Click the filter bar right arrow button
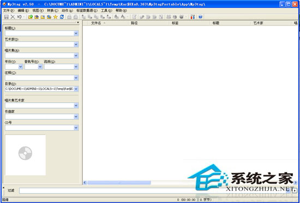The width and height of the screenshot is (300, 203). click(295, 190)
